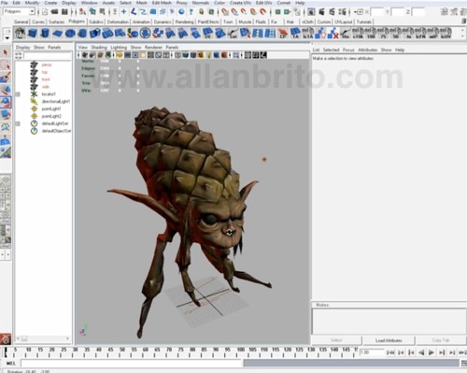Viewport: 467px width, 373px height.
Task: Click the MEL command line input
Action: 131,363
